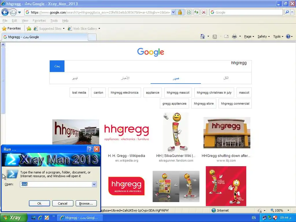Screen dimensions: 296x222
Task: Open search provider dropdown arrow
Action: [x=292, y=12]
